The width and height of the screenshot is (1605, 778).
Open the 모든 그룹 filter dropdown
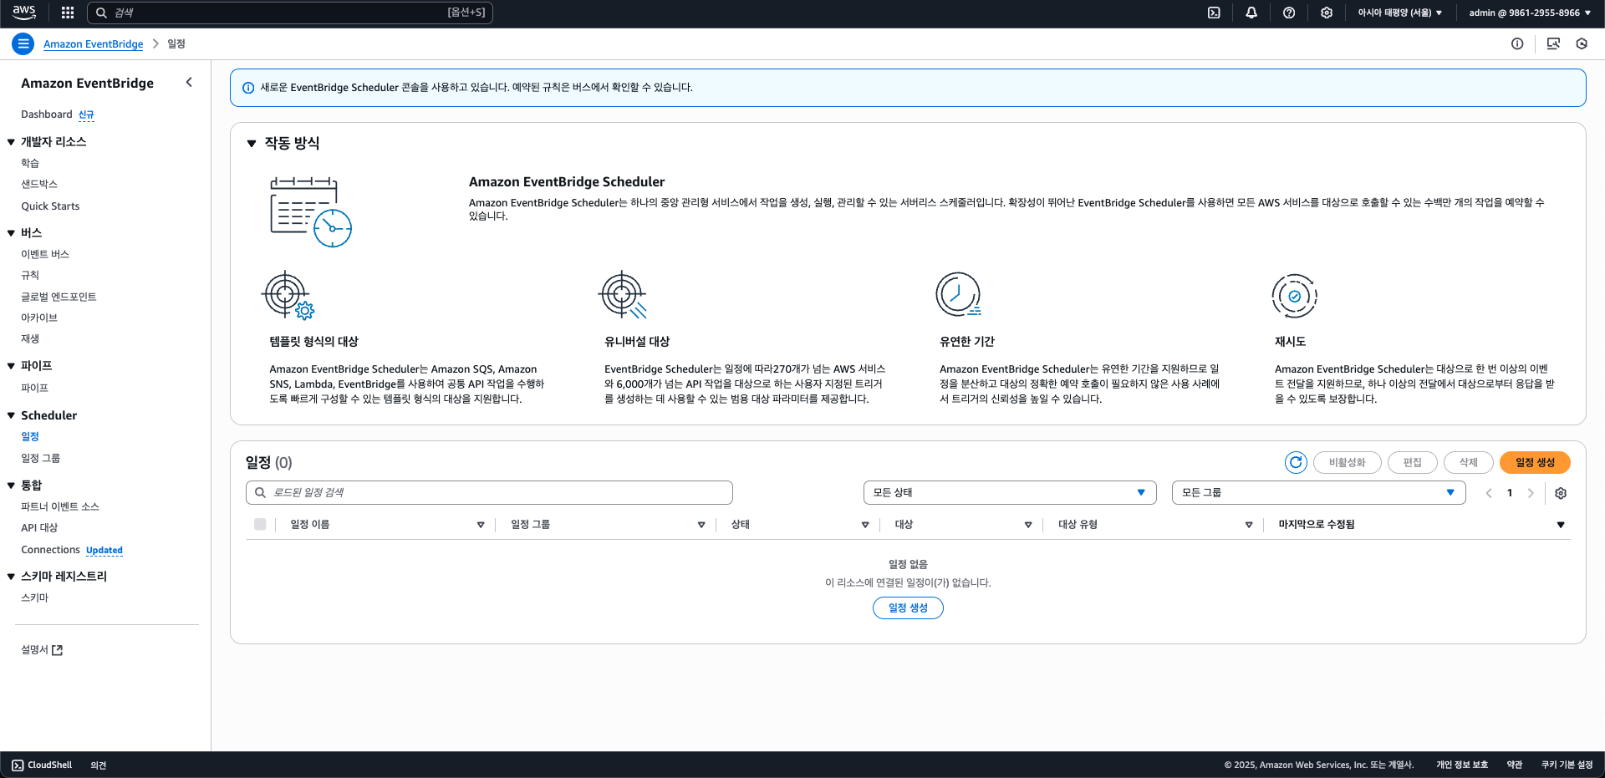click(x=1319, y=492)
